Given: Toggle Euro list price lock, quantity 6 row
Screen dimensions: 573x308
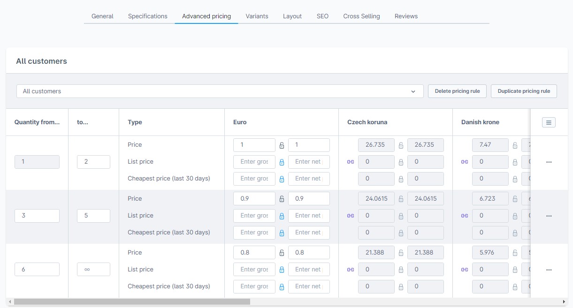Looking at the screenshot, I should coord(282,270).
